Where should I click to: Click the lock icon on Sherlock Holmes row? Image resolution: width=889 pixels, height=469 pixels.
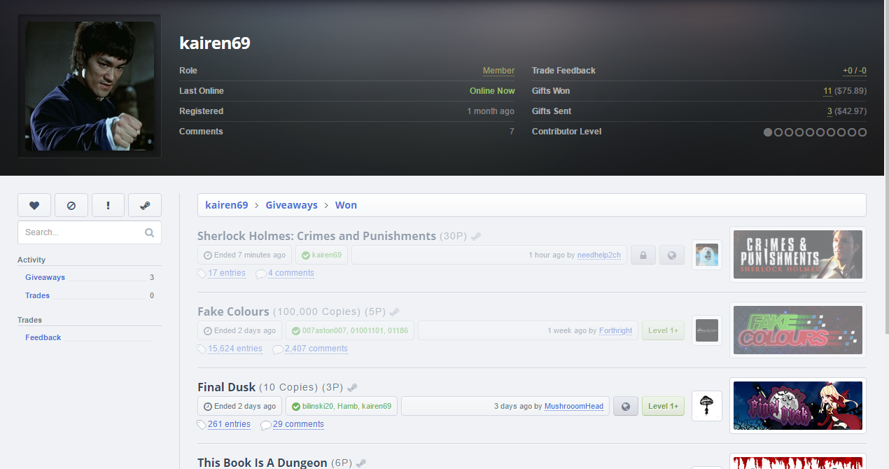tap(643, 255)
